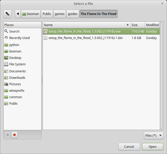Select The Flame In The Flood path button
Image resolution: width=167 pixels, height=154 pixels.
98,14
